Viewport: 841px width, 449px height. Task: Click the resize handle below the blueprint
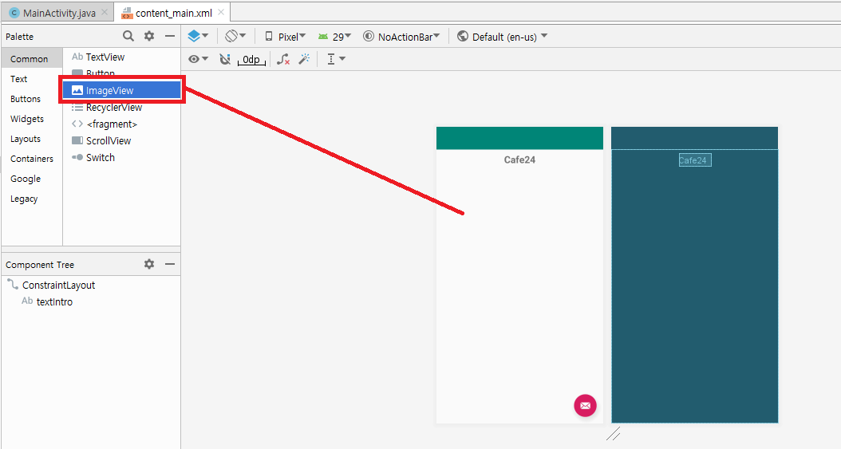click(x=613, y=434)
